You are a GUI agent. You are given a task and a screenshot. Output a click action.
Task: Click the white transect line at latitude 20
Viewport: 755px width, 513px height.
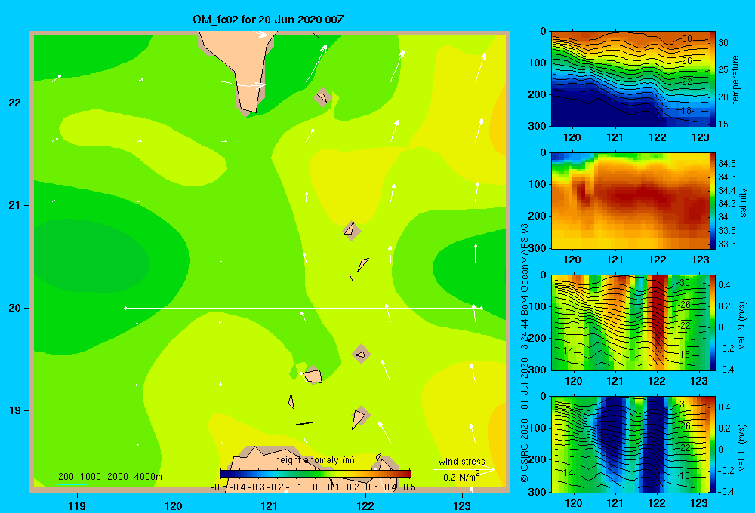(304, 308)
